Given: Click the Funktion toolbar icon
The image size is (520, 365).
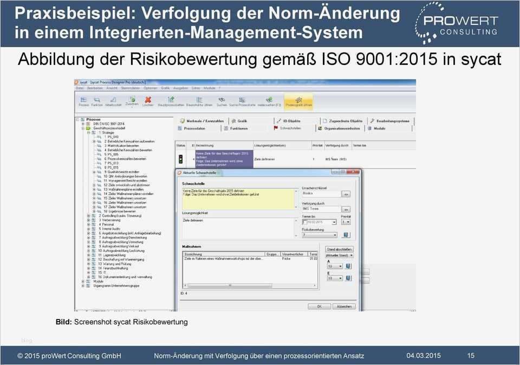Looking at the screenshot, I should coord(97,100).
